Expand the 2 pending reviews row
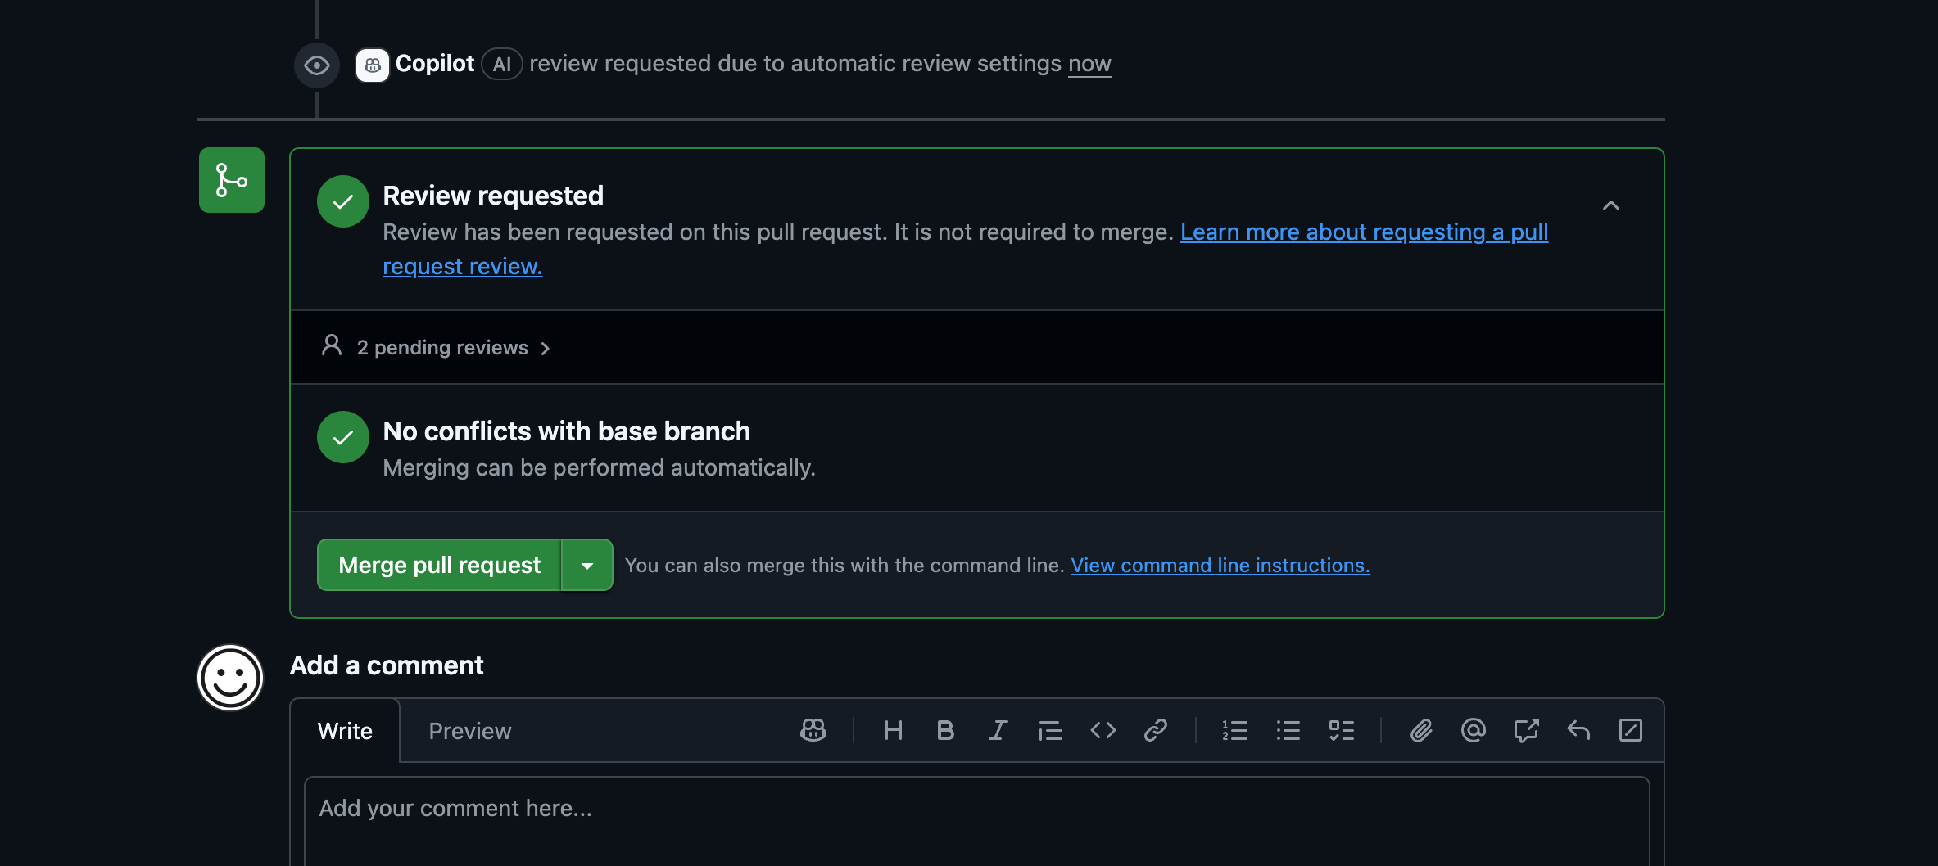Screen dimensions: 1938x866 442,348
